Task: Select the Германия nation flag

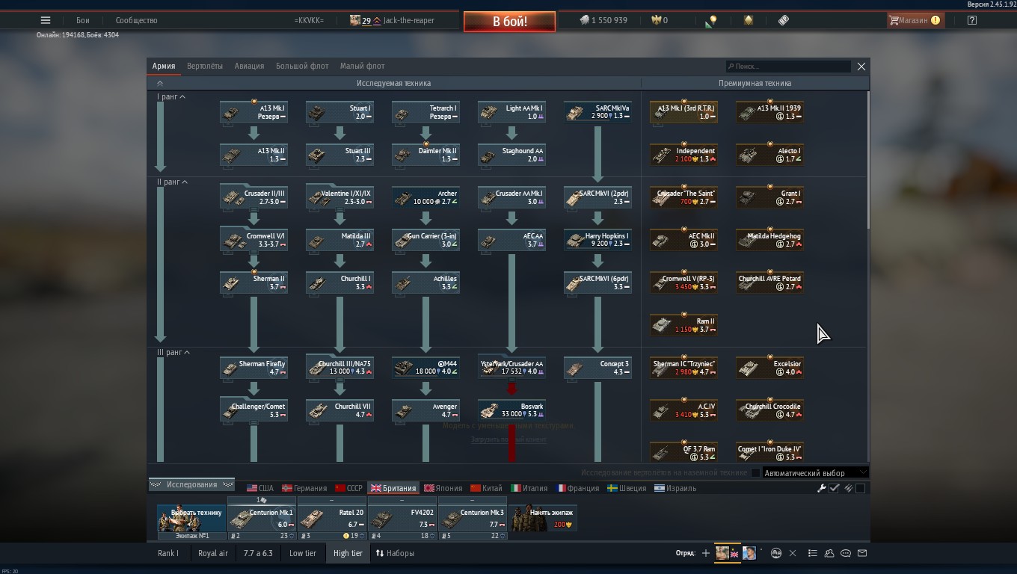Action: tap(304, 488)
